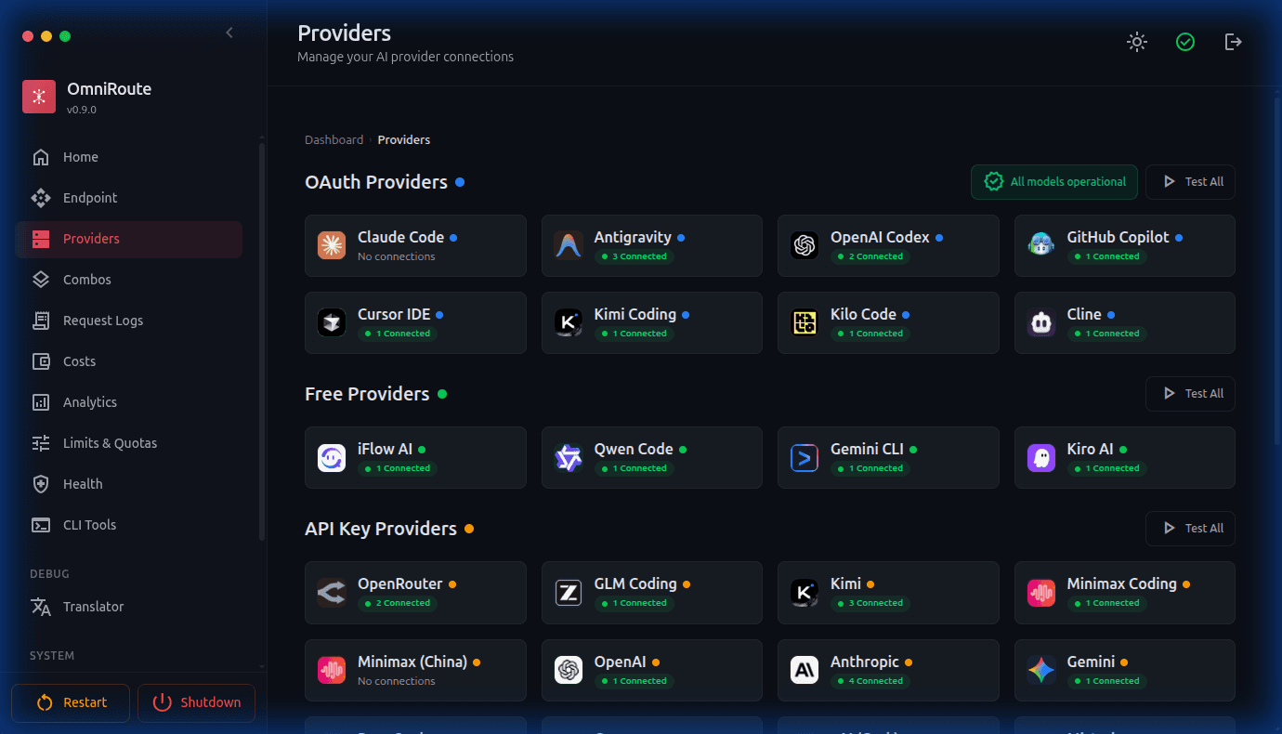Open the Antigravity provider icon
The height and width of the screenshot is (734, 1282).
(x=569, y=245)
